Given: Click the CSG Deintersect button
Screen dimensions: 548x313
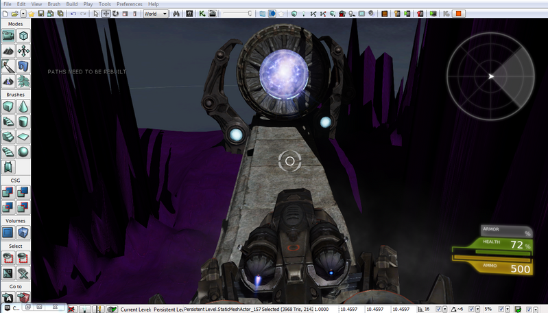Looking at the screenshot, I should (x=23, y=207).
